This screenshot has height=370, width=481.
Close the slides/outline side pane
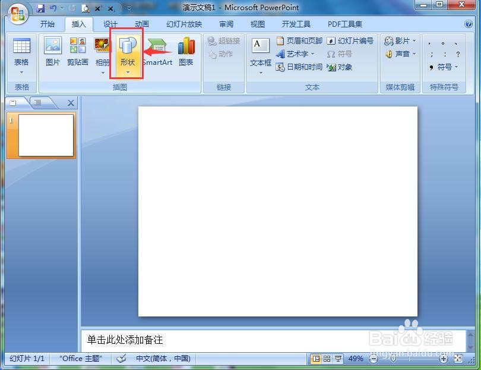point(71,103)
